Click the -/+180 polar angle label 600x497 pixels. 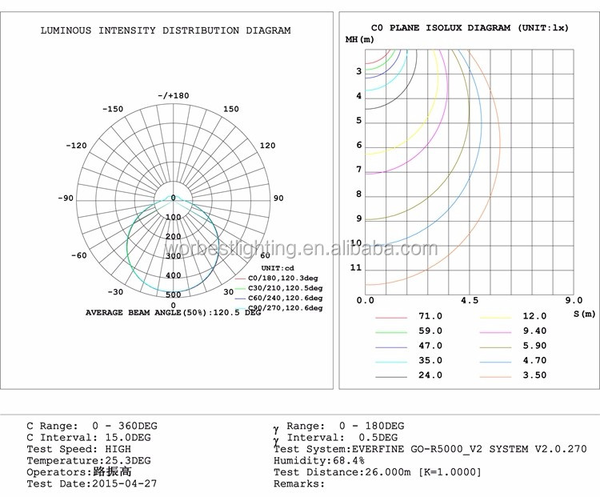click(x=174, y=95)
